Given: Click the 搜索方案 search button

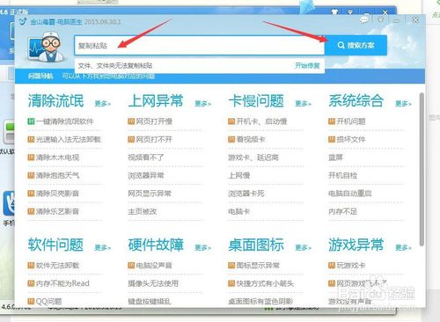Looking at the screenshot, I should (356, 46).
